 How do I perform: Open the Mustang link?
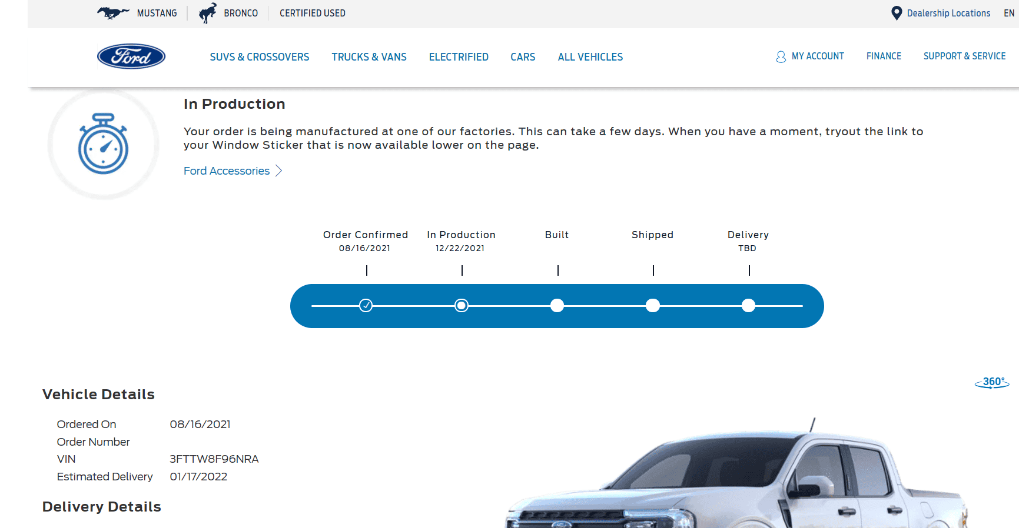pyautogui.click(x=157, y=13)
